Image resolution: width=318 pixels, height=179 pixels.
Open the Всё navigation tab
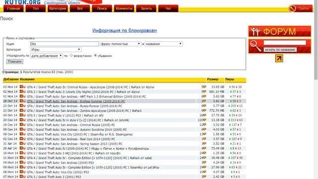[80, 8]
